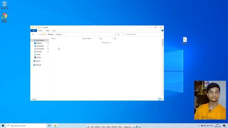228x128 pixels.
Task: Show hidden system tray icons
Action: pos(199,126)
